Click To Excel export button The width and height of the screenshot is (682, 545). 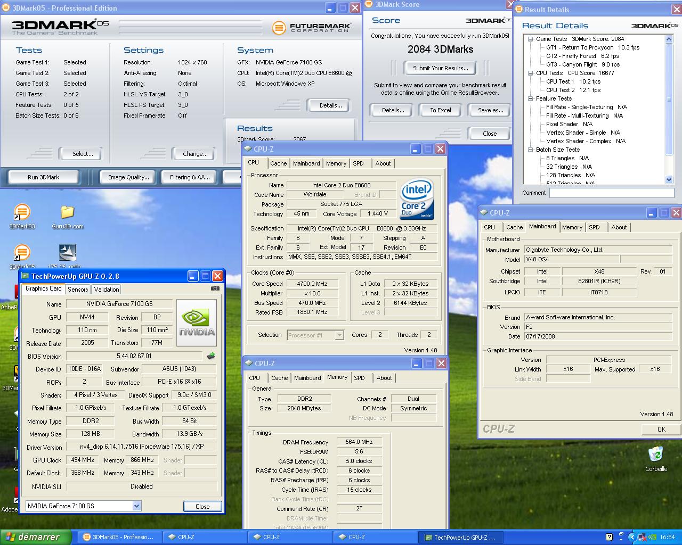pos(441,110)
